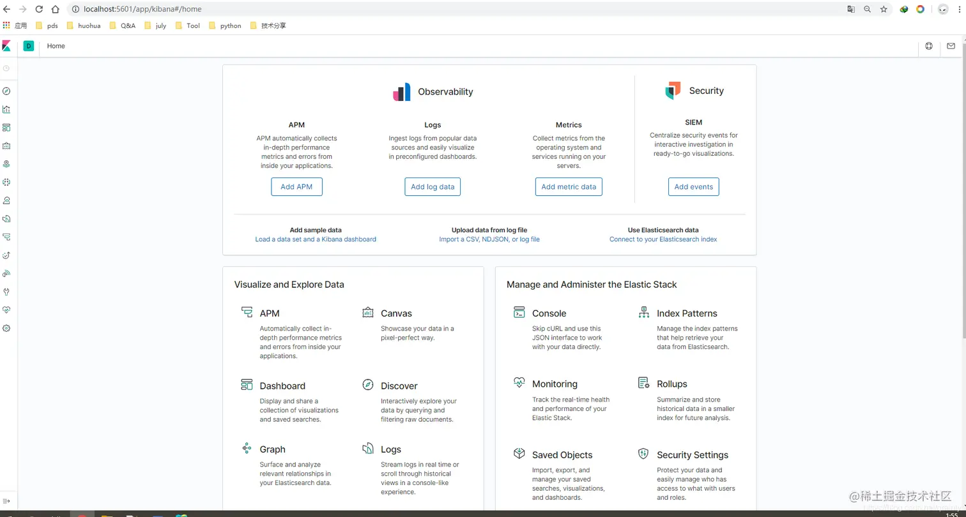Open the Monitoring card title
The height and width of the screenshot is (517, 966).
pyautogui.click(x=555, y=384)
